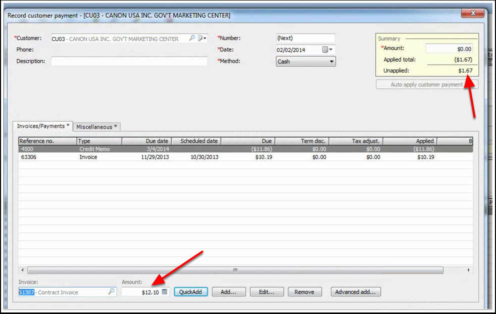Expand the Method dropdown showing Cash
Image resolution: width=496 pixels, height=314 pixels.
coord(306,62)
